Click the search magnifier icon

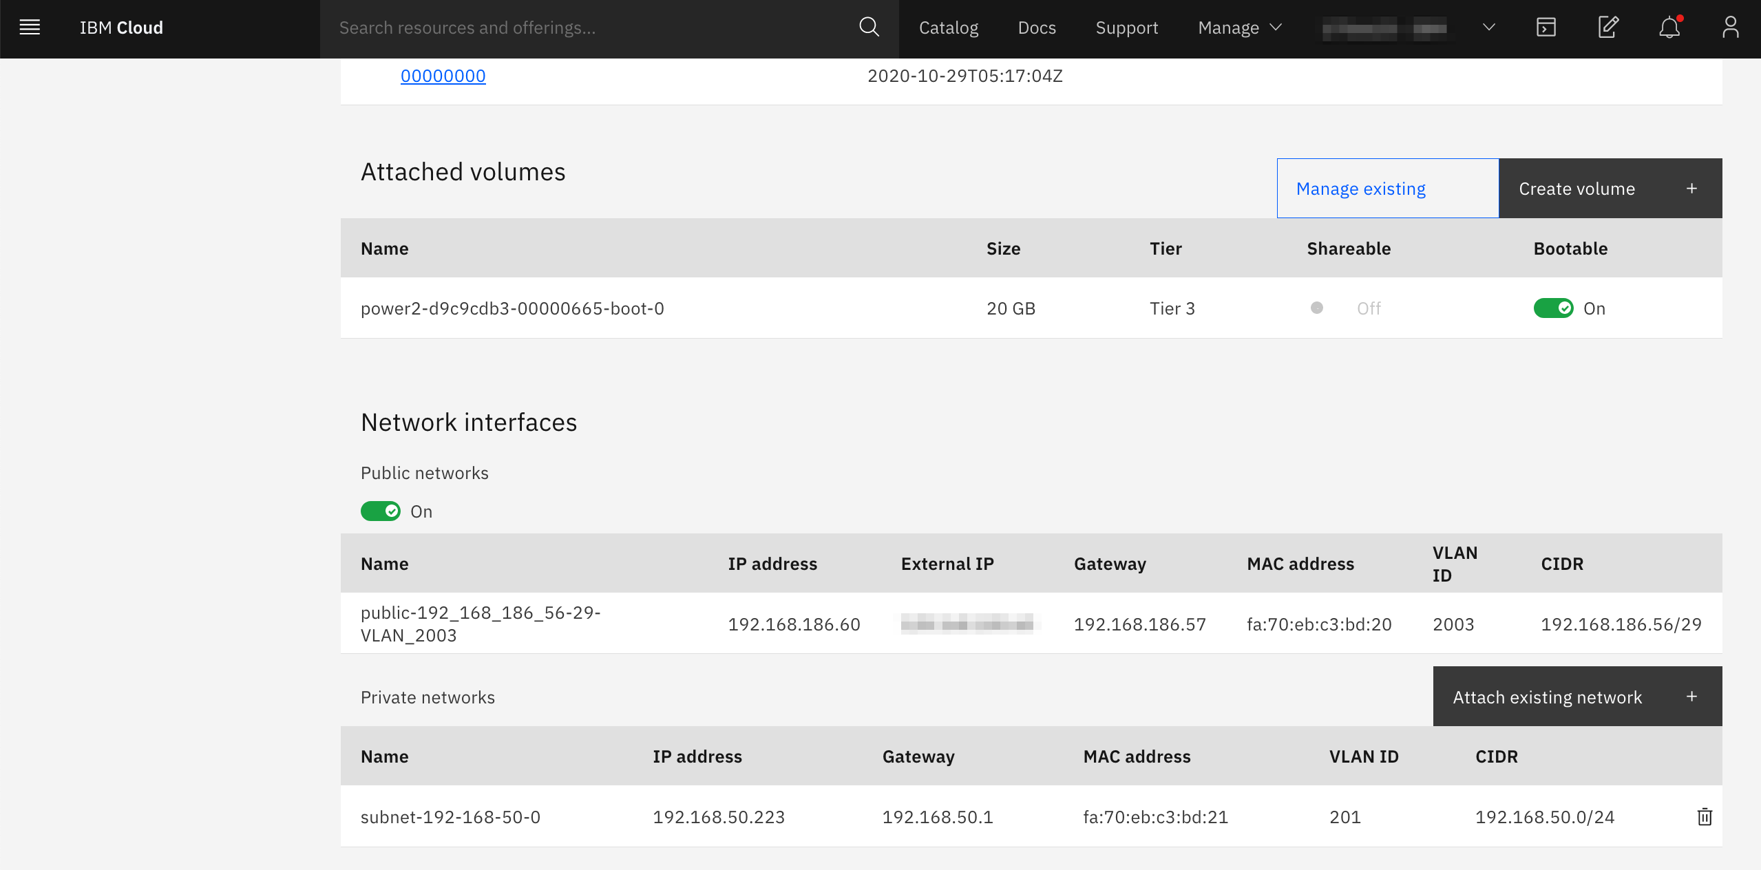point(869,28)
